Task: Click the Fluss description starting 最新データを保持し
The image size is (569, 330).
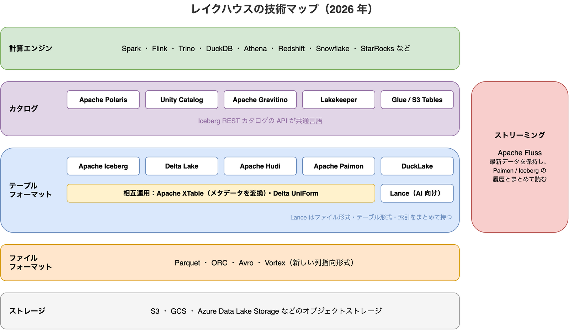Action: 520,170
